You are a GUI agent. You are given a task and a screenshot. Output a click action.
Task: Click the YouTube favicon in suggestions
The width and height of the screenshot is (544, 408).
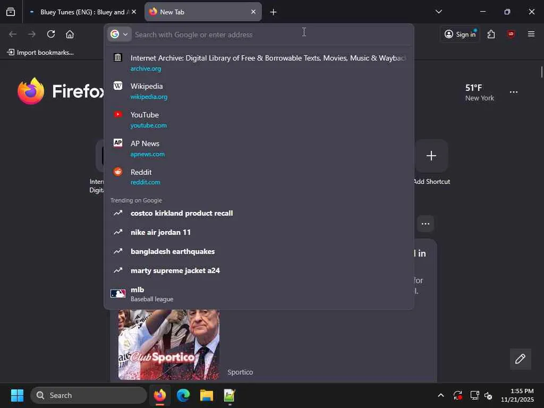pyautogui.click(x=118, y=115)
